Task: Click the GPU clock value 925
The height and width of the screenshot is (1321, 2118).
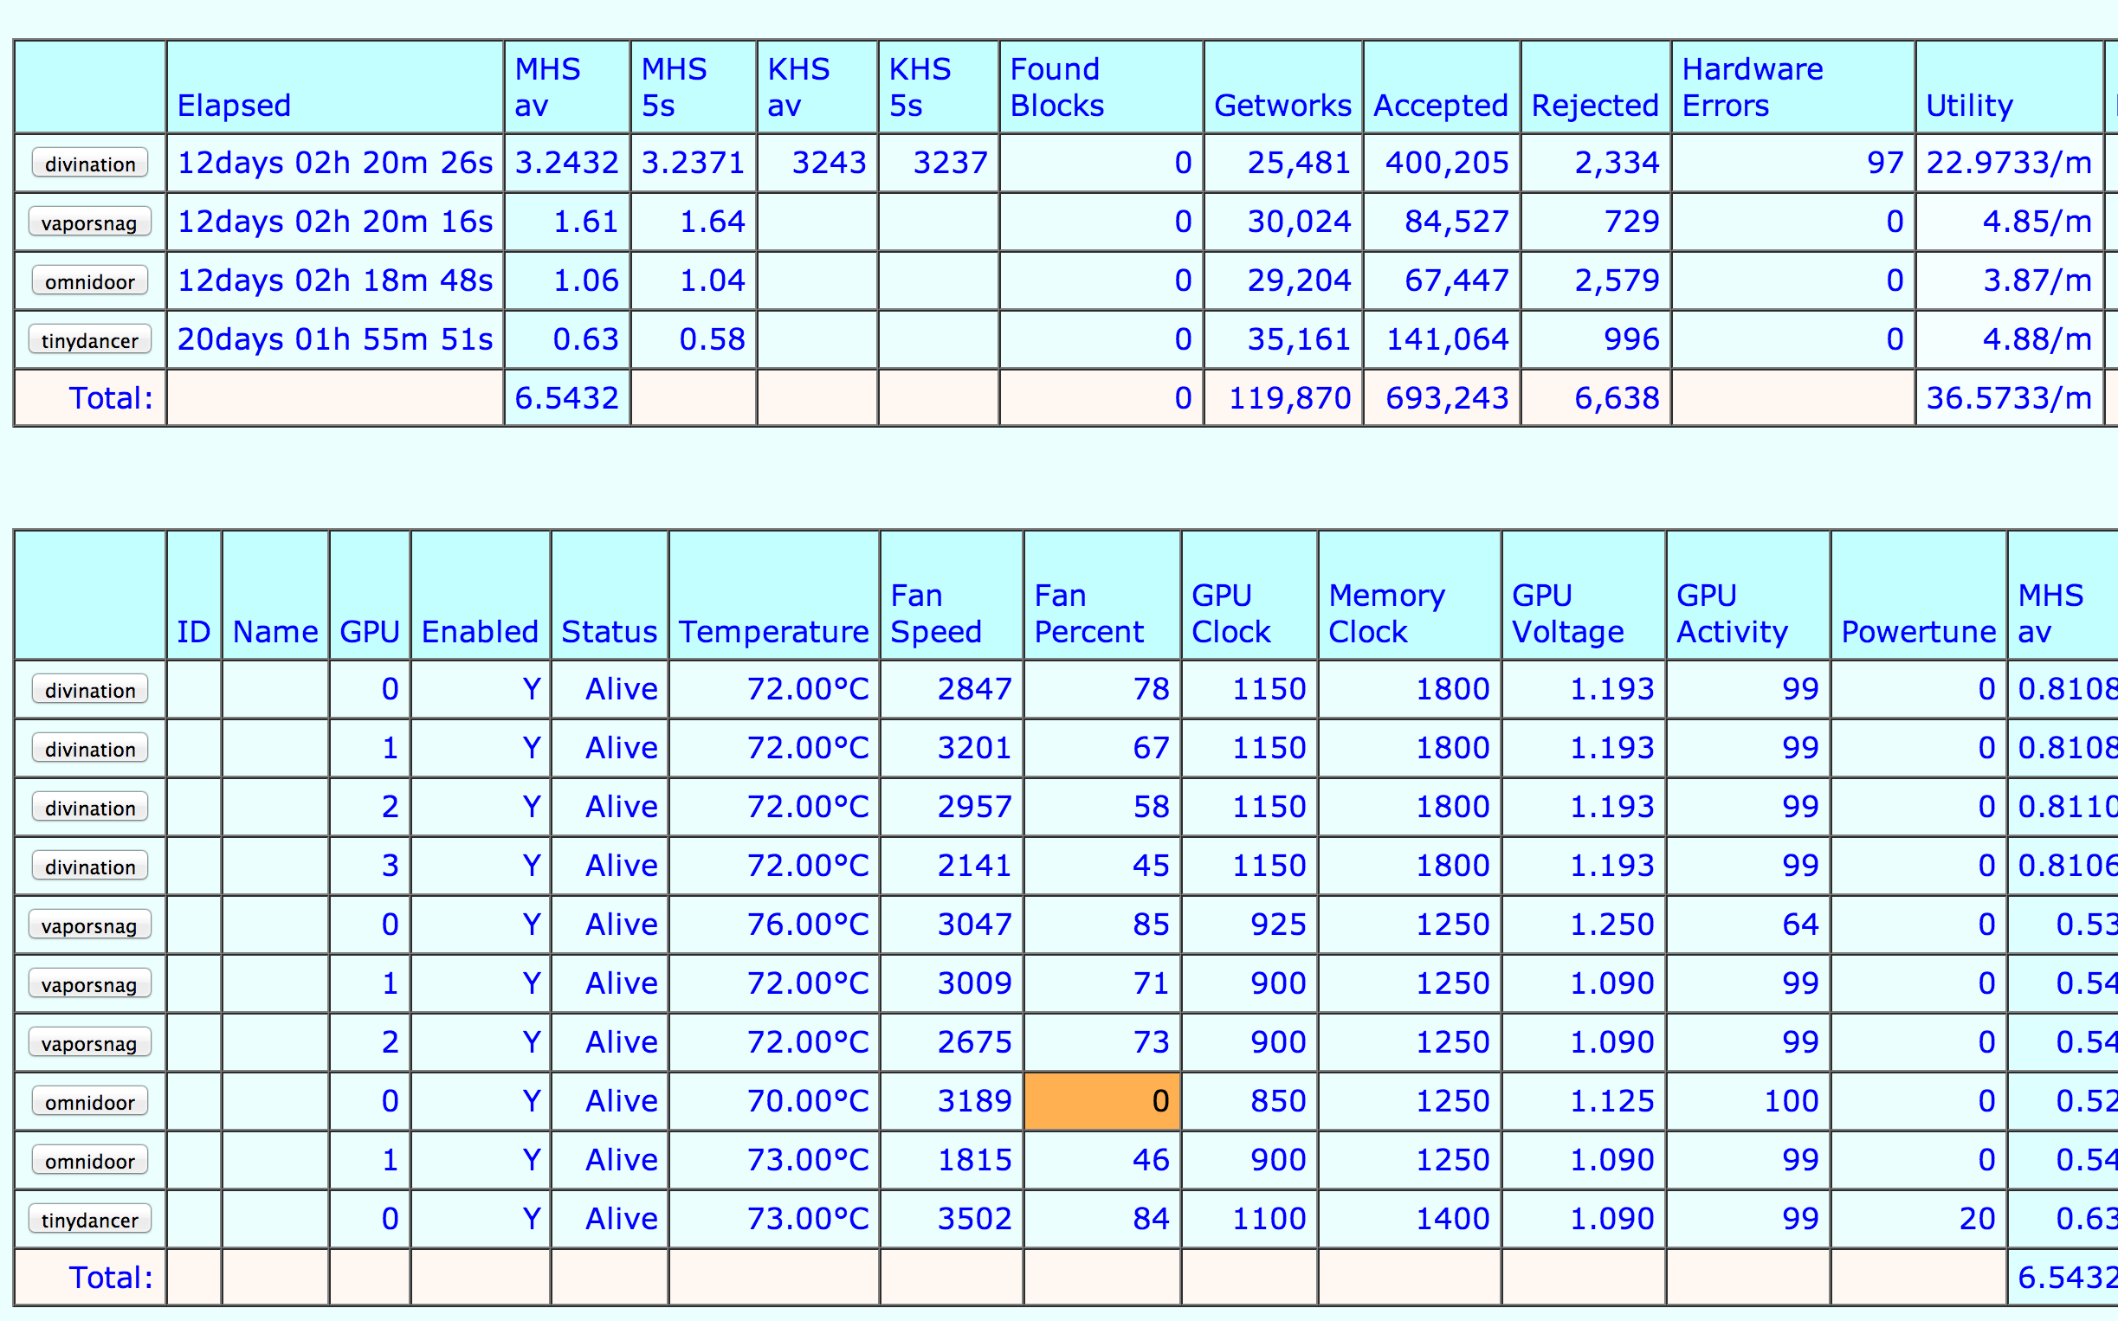Action: 1278,925
